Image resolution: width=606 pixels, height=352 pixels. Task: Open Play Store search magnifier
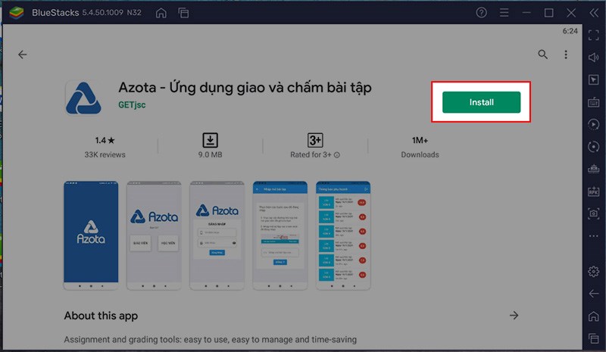tap(542, 55)
